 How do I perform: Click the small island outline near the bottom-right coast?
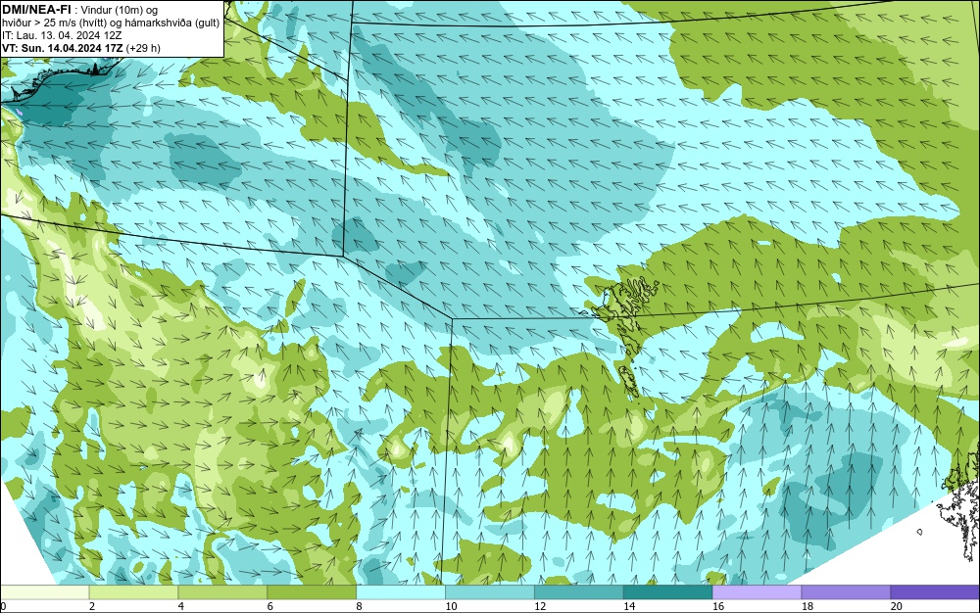919,532
